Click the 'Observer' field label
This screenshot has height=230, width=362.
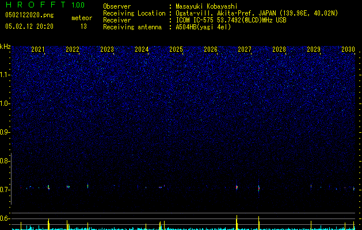point(117,6)
